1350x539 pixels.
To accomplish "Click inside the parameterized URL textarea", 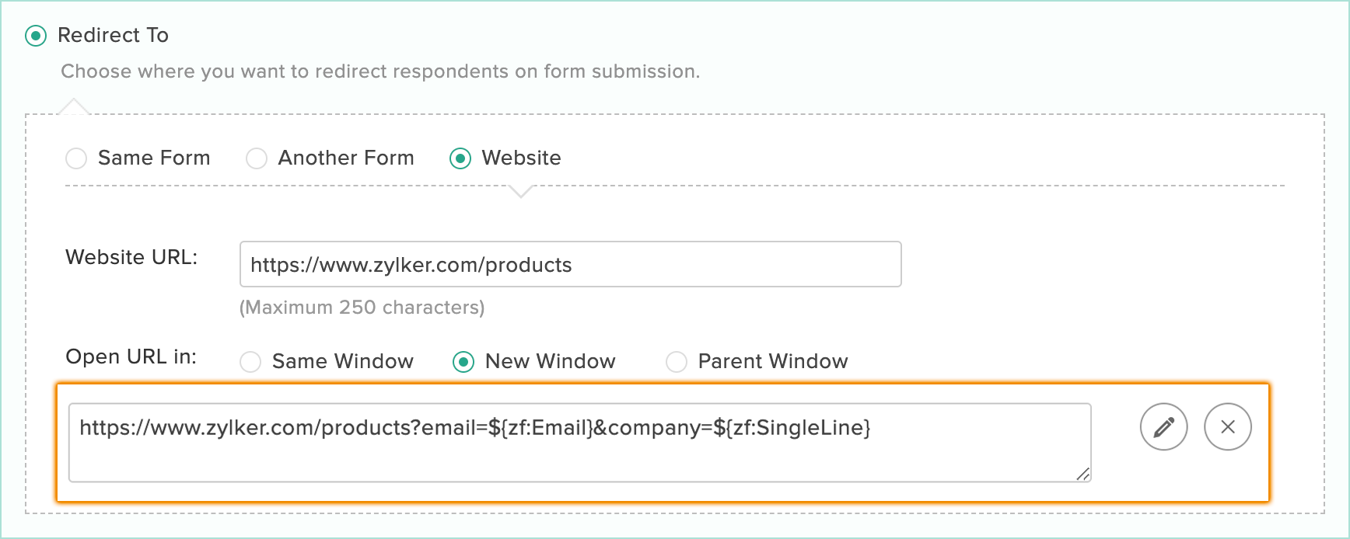I will 579,443.
